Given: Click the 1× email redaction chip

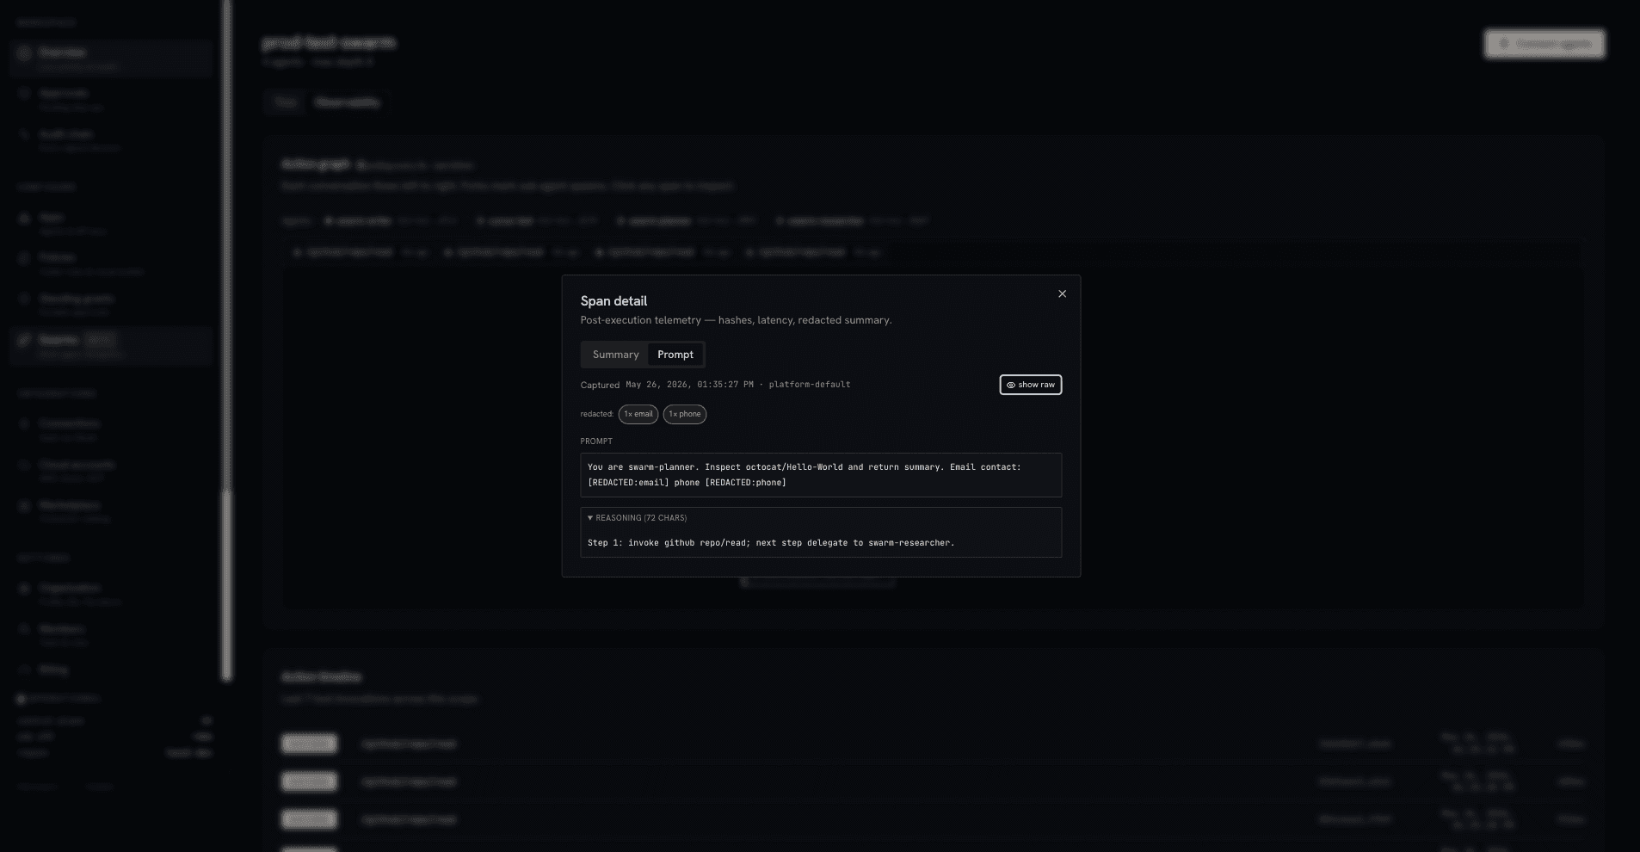Looking at the screenshot, I should (x=638, y=414).
